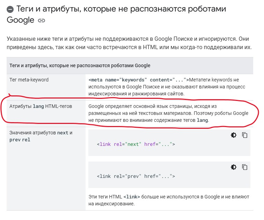The height and width of the screenshot is (220, 264).
Task: Click the lang code word ending the description
Action: (203, 120)
